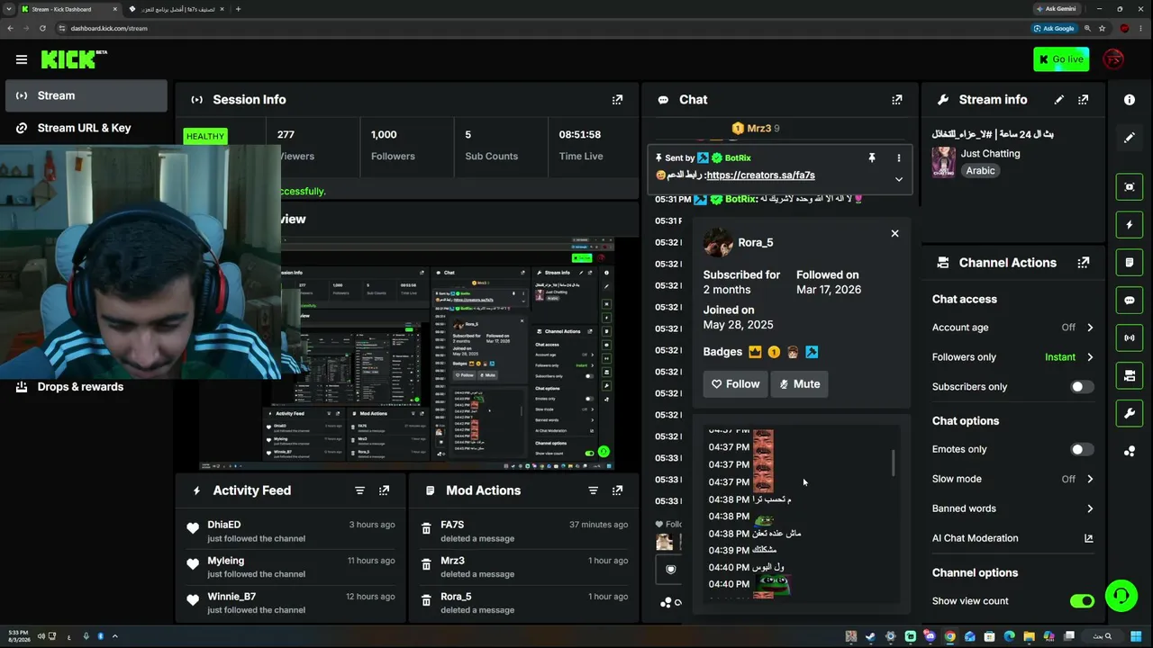Screen dimensions: 1153x648
Task: Open the headset support chat button
Action: [x=1121, y=596]
